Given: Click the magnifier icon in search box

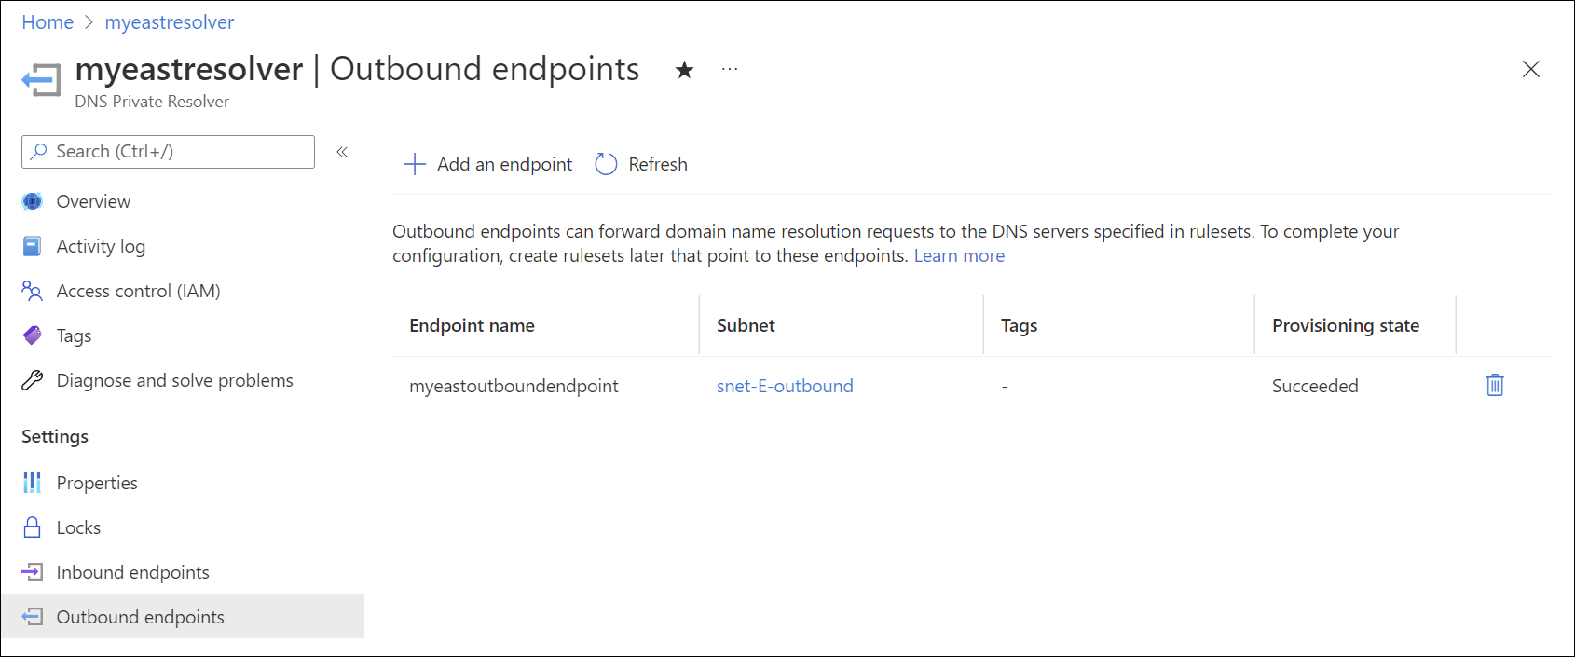Looking at the screenshot, I should coord(38,151).
